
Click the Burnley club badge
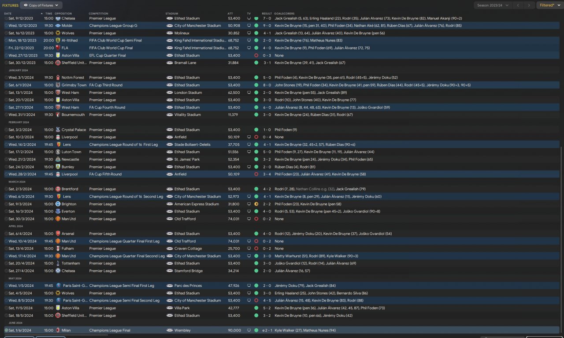58,167
